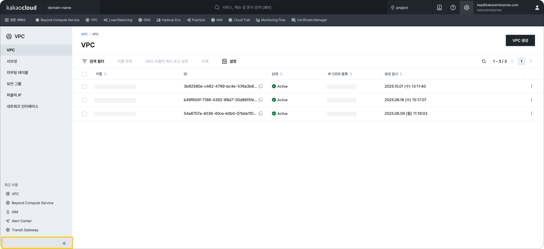Open the help question mark icon
The image size is (544, 249).
tap(453, 8)
